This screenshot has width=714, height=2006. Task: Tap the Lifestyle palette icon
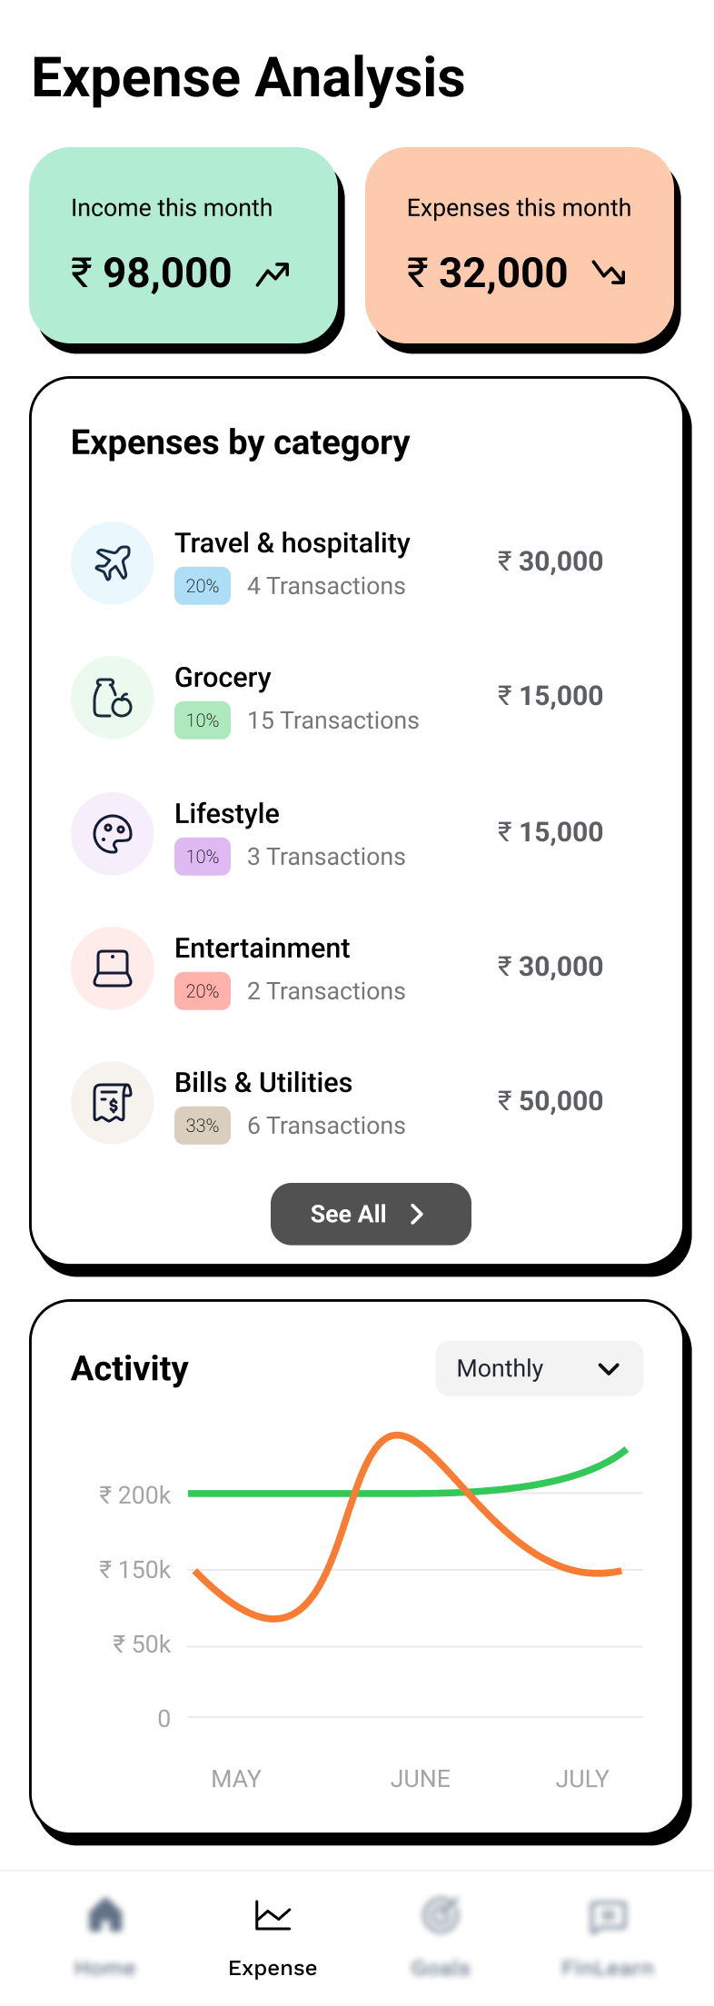point(113,834)
